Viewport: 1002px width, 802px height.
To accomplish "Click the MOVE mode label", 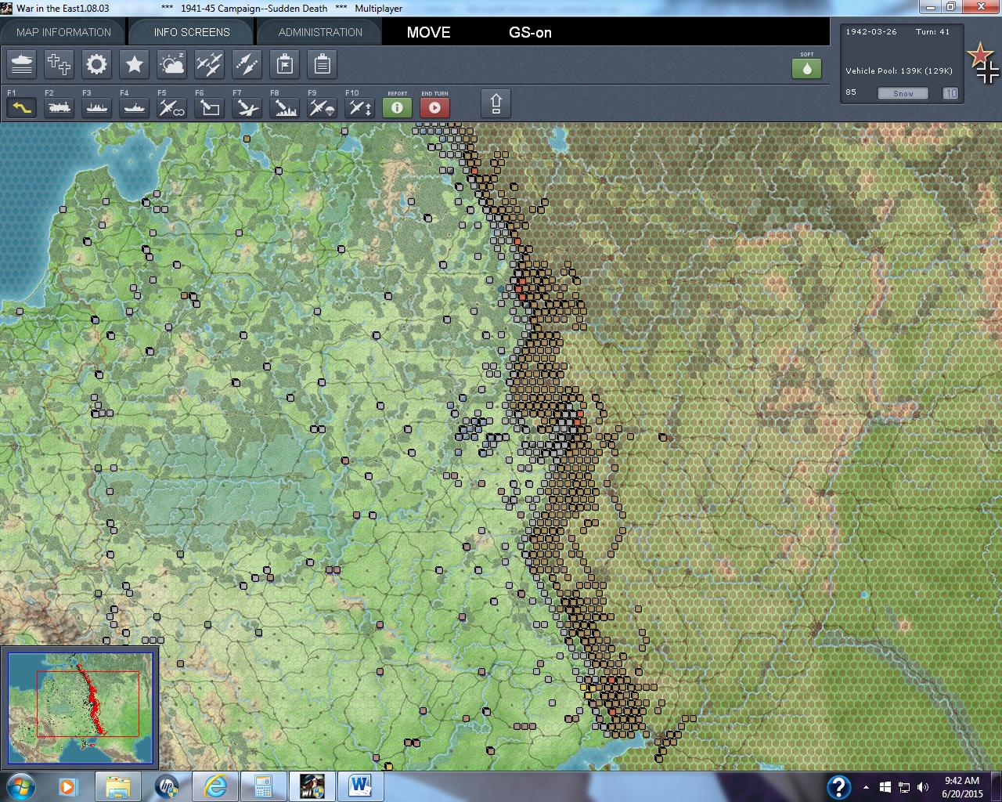I will tap(428, 33).
